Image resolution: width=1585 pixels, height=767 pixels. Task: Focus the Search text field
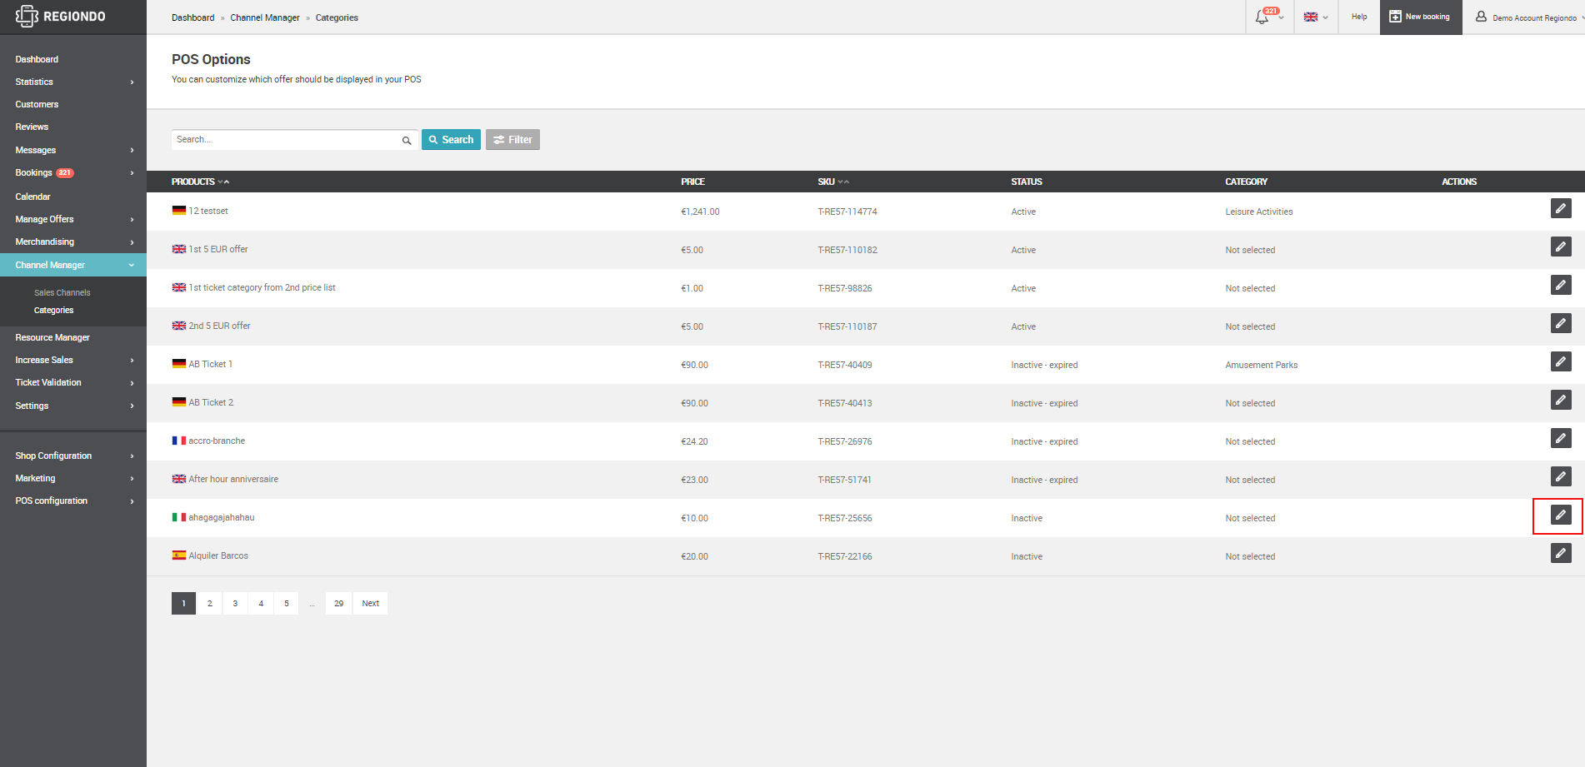[x=286, y=140]
